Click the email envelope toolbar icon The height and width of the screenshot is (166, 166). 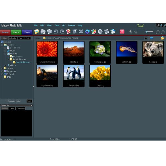tap(49, 32)
